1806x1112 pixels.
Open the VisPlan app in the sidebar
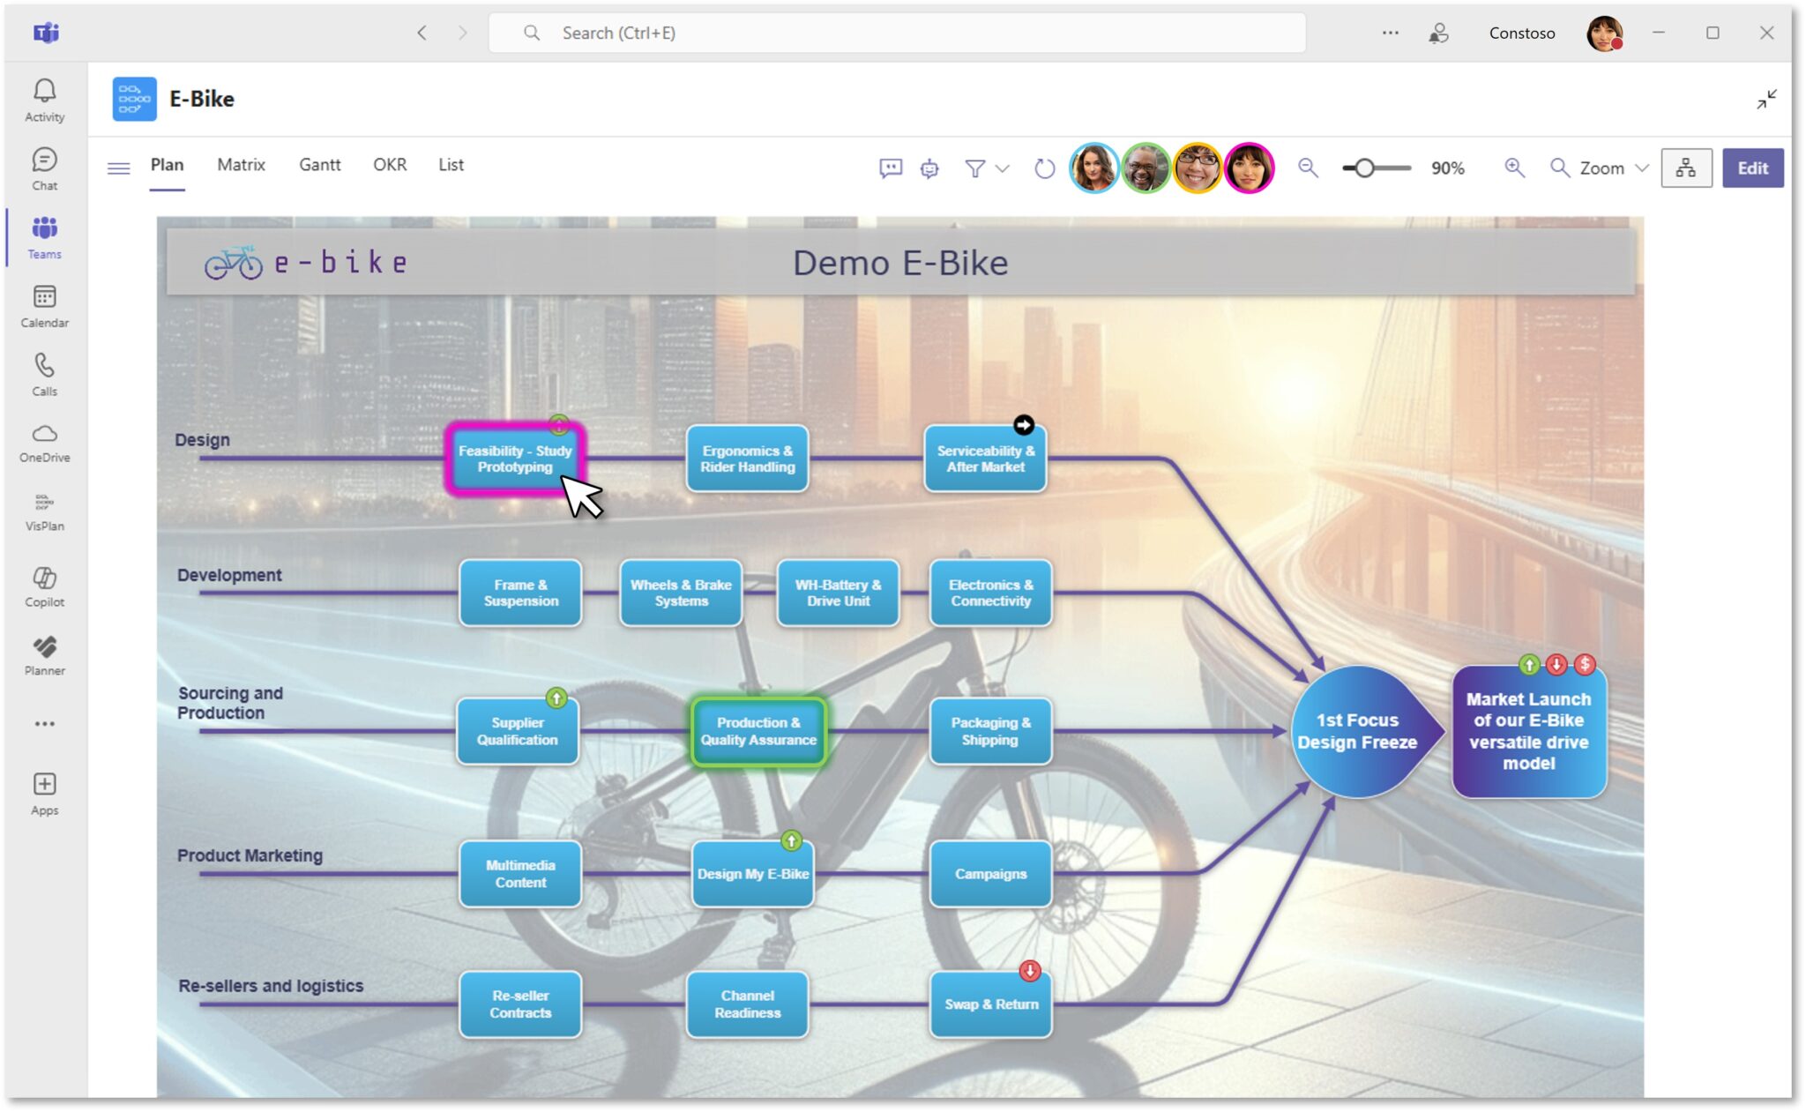[x=44, y=510]
